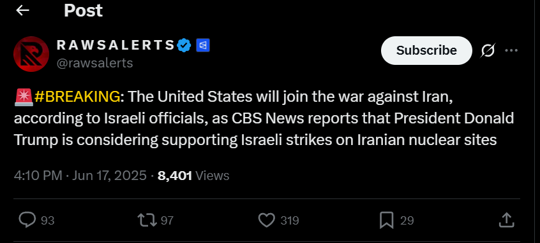
Task: Click the 97 reposts count
Action: coord(167,220)
